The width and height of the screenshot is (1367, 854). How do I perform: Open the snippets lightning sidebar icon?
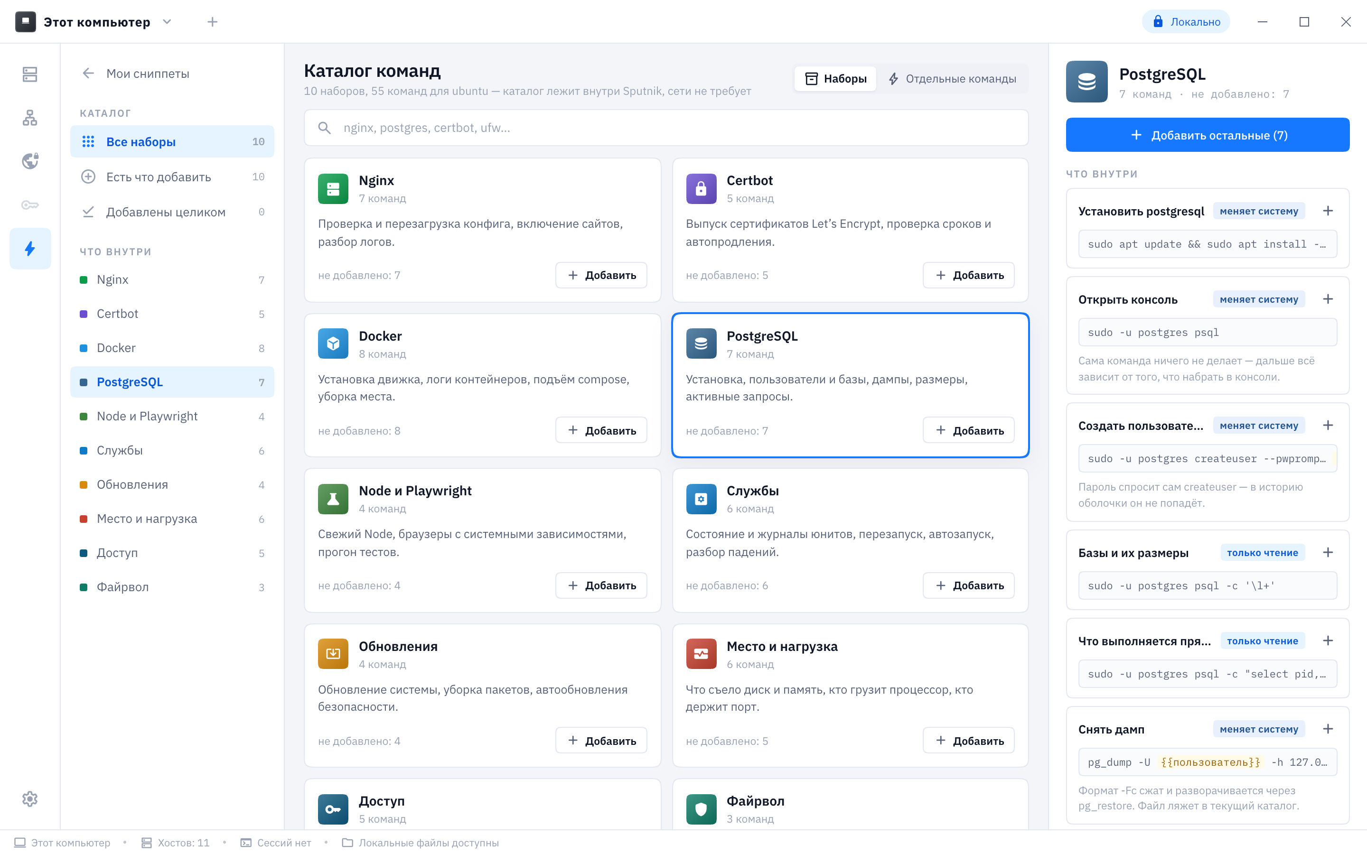pyautogui.click(x=30, y=249)
